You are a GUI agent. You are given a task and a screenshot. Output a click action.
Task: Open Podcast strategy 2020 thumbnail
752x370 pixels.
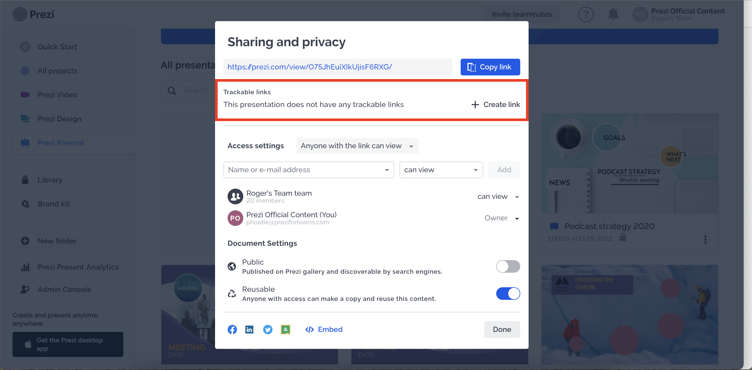tap(629, 163)
